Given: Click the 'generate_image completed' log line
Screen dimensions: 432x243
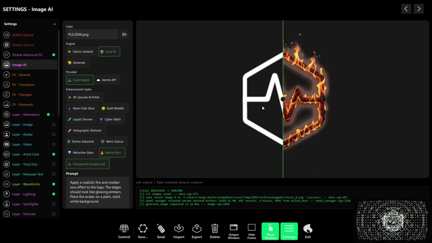Looking at the screenshot, I should (x=185, y=204).
